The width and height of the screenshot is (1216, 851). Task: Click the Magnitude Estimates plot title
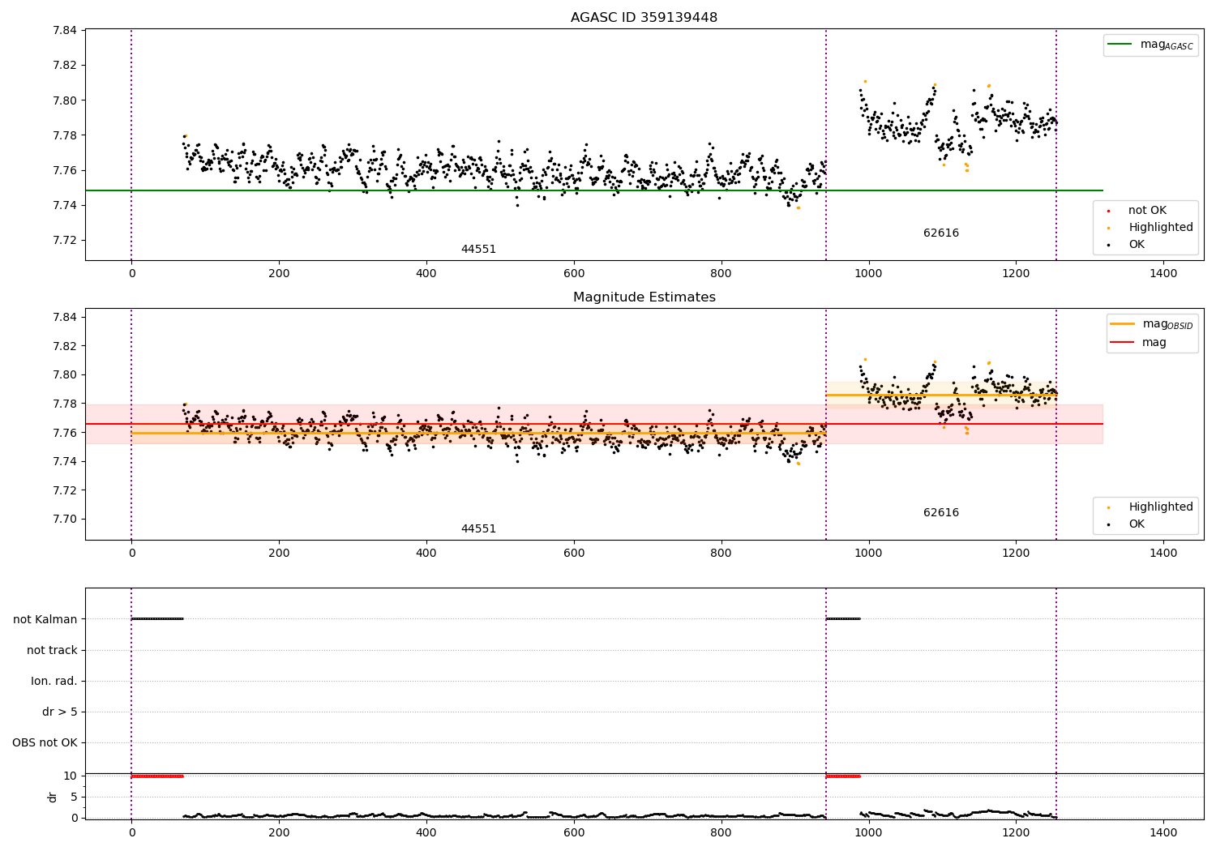[644, 297]
